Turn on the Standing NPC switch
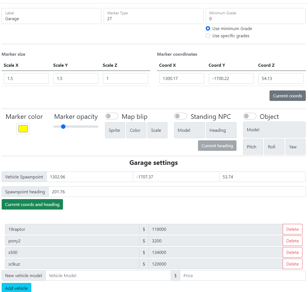This screenshot has height=292, width=308. tap(181, 116)
